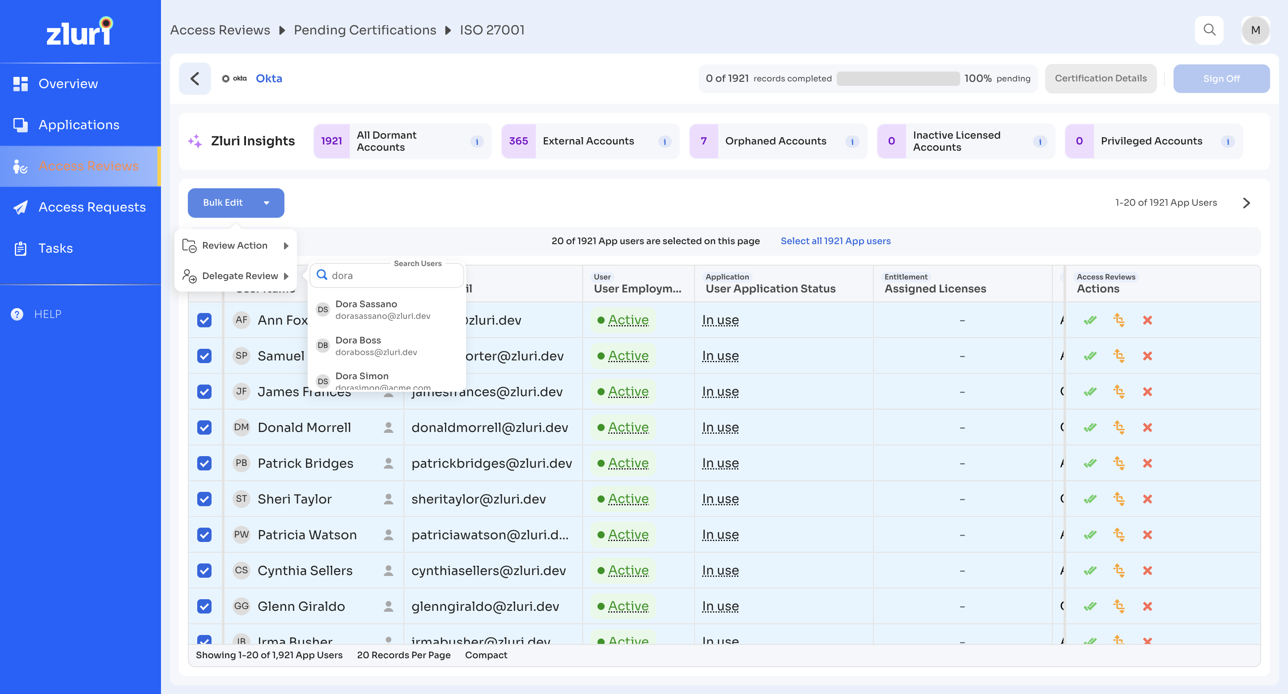The height and width of the screenshot is (694, 1288).
Task: Click the search magnifier icon in header
Action: coord(1208,30)
